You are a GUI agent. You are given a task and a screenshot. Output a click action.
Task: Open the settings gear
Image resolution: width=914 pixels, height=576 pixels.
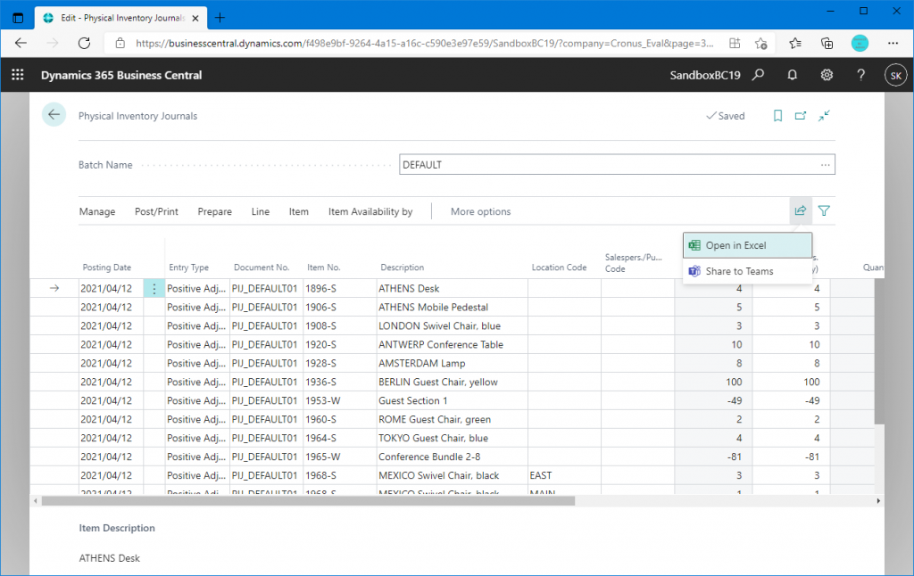point(827,75)
